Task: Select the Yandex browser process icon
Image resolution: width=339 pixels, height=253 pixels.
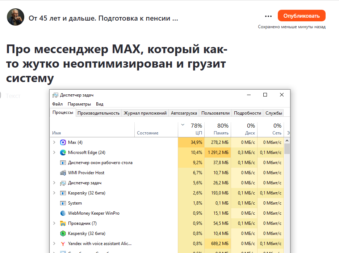Action: point(63,244)
